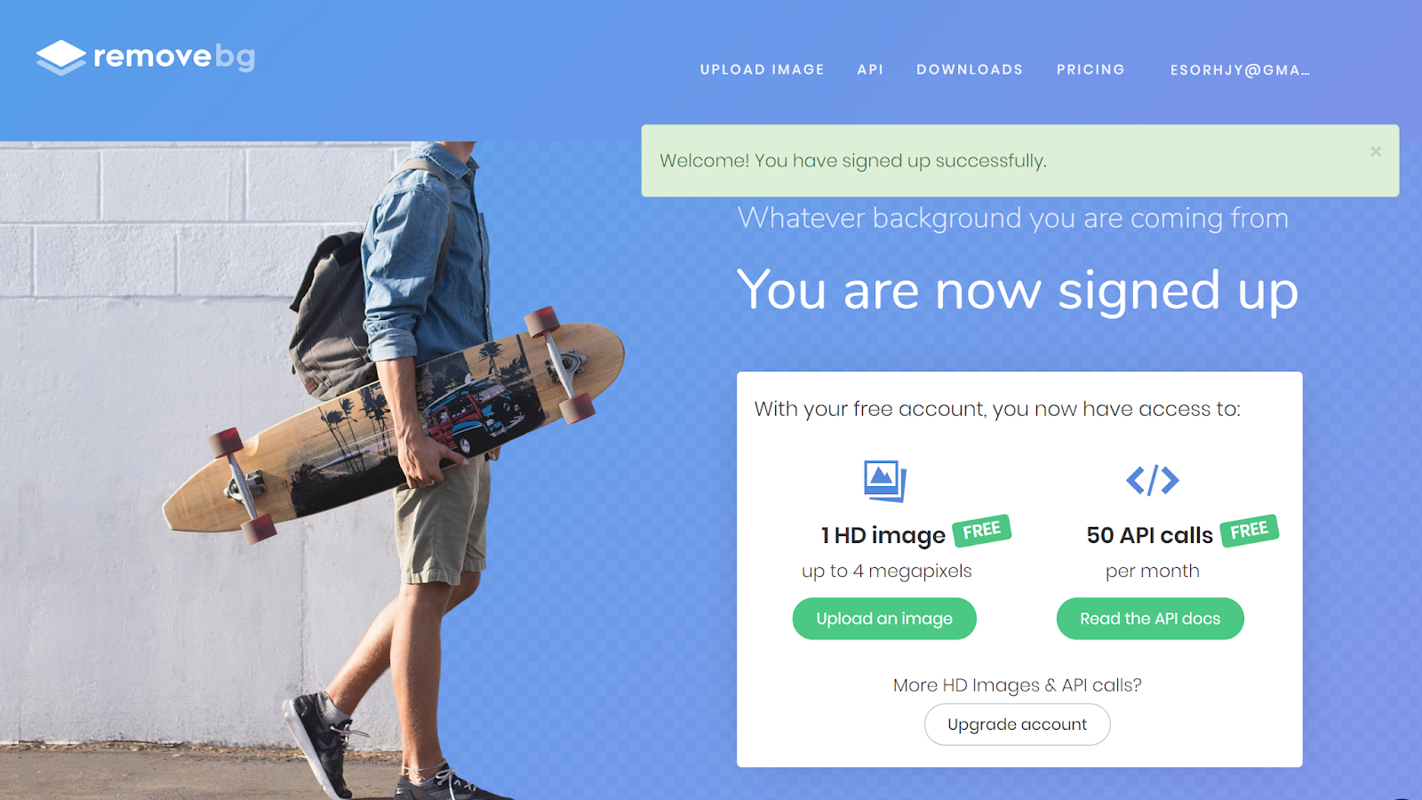1422x800 pixels.
Task: Click the remove.bg stacked layers logo icon
Action: coord(61,58)
